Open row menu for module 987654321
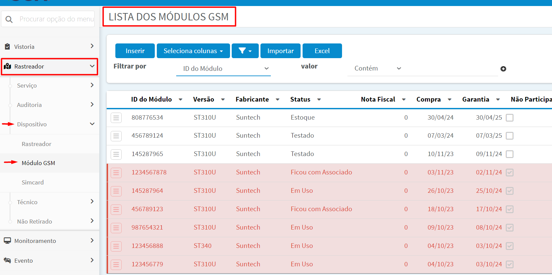The width and height of the screenshot is (552, 275). point(116,228)
